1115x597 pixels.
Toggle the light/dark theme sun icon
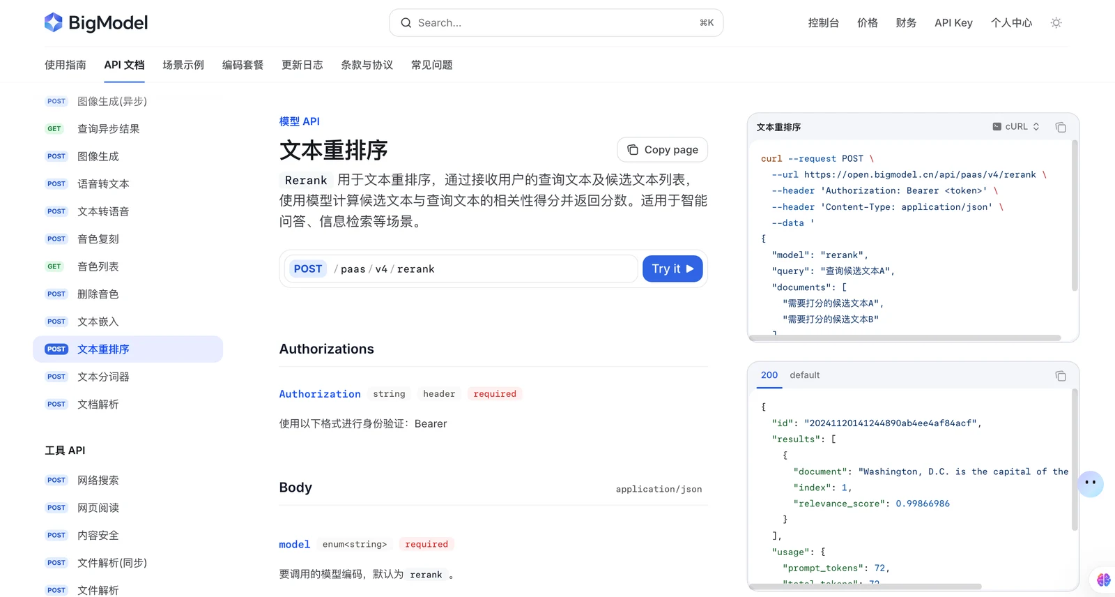click(1056, 23)
